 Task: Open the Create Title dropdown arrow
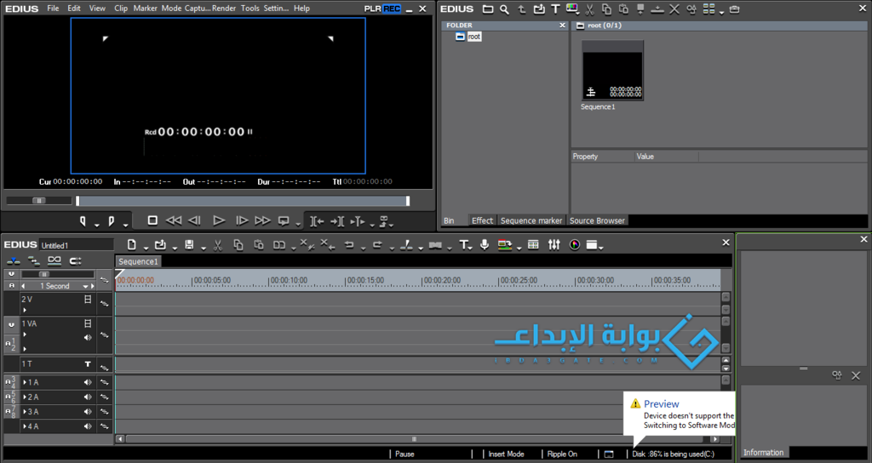[470, 248]
